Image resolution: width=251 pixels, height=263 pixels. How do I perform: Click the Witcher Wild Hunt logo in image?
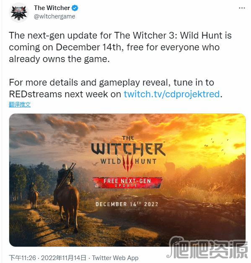[128, 154]
